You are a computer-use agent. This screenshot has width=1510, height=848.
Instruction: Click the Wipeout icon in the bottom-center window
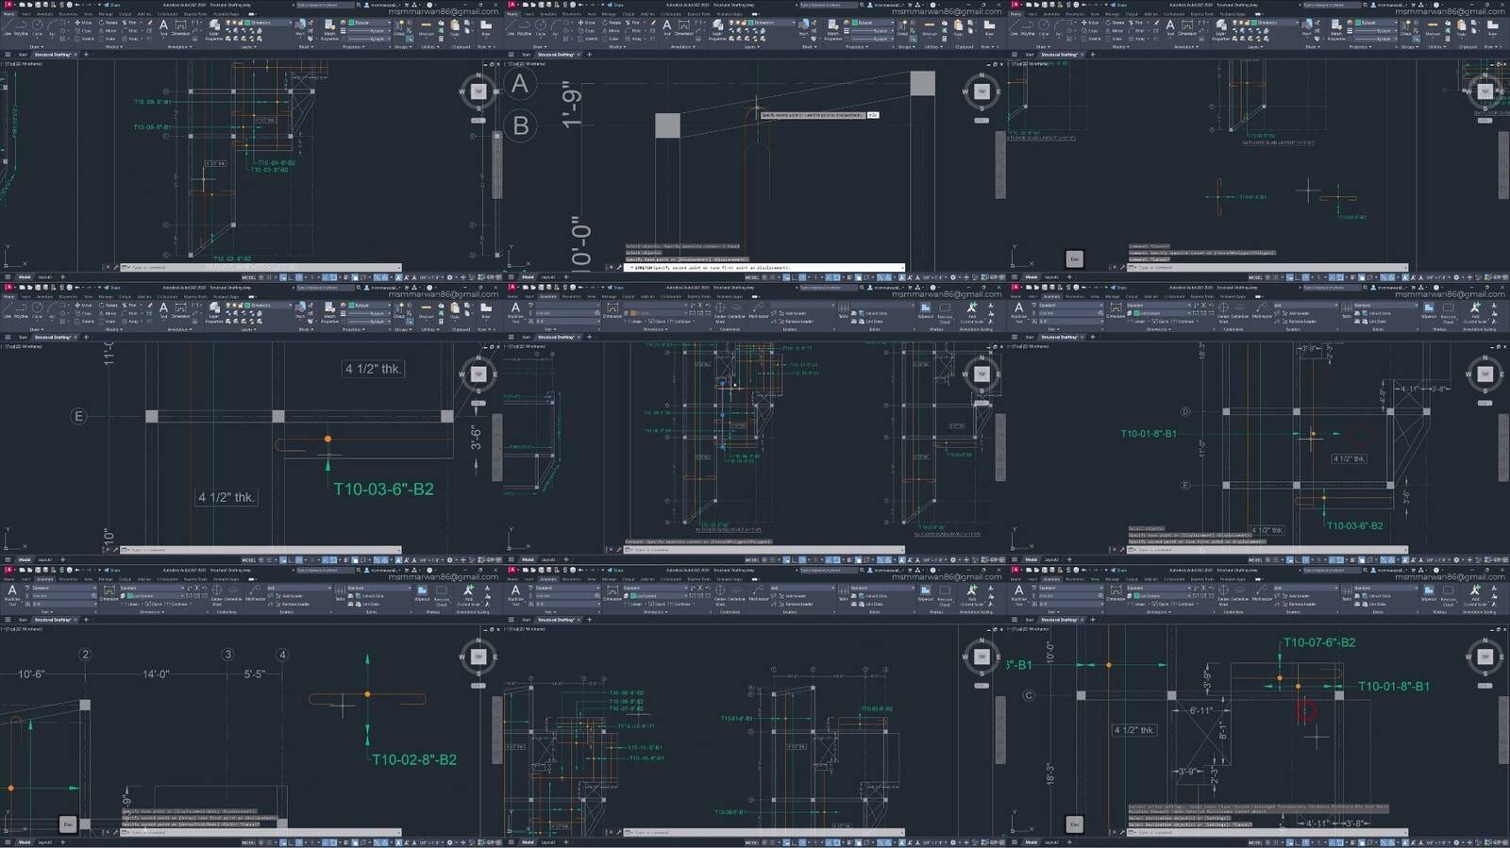pos(925,592)
